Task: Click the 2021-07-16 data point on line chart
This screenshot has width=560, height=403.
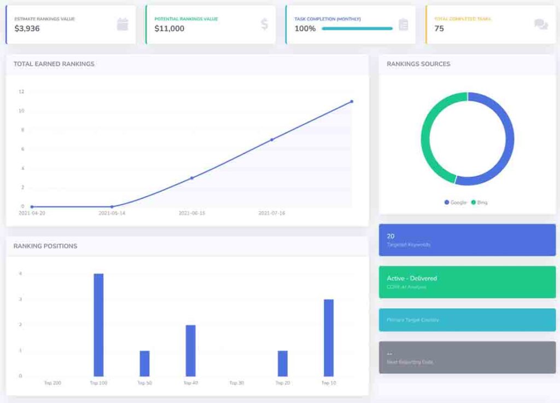Action: [x=272, y=140]
